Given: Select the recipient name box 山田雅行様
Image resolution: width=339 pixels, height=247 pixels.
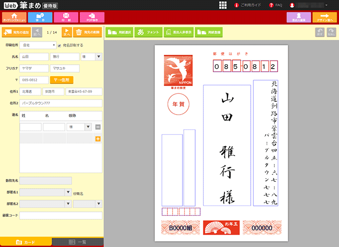Looking at the screenshot, I should pos(227,145).
